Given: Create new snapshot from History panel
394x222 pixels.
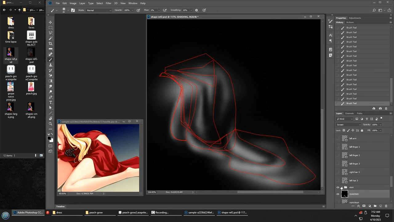Looking at the screenshot, I should click(x=380, y=109).
